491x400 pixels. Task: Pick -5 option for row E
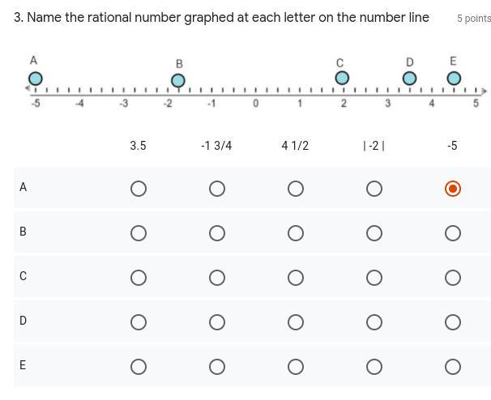[x=453, y=367]
